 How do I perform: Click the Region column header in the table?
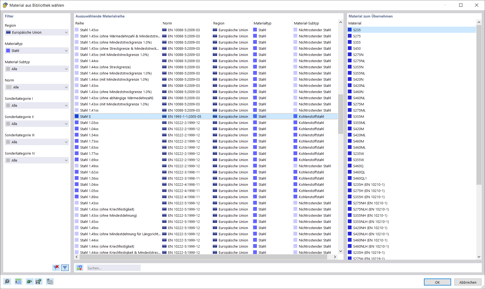(232, 23)
